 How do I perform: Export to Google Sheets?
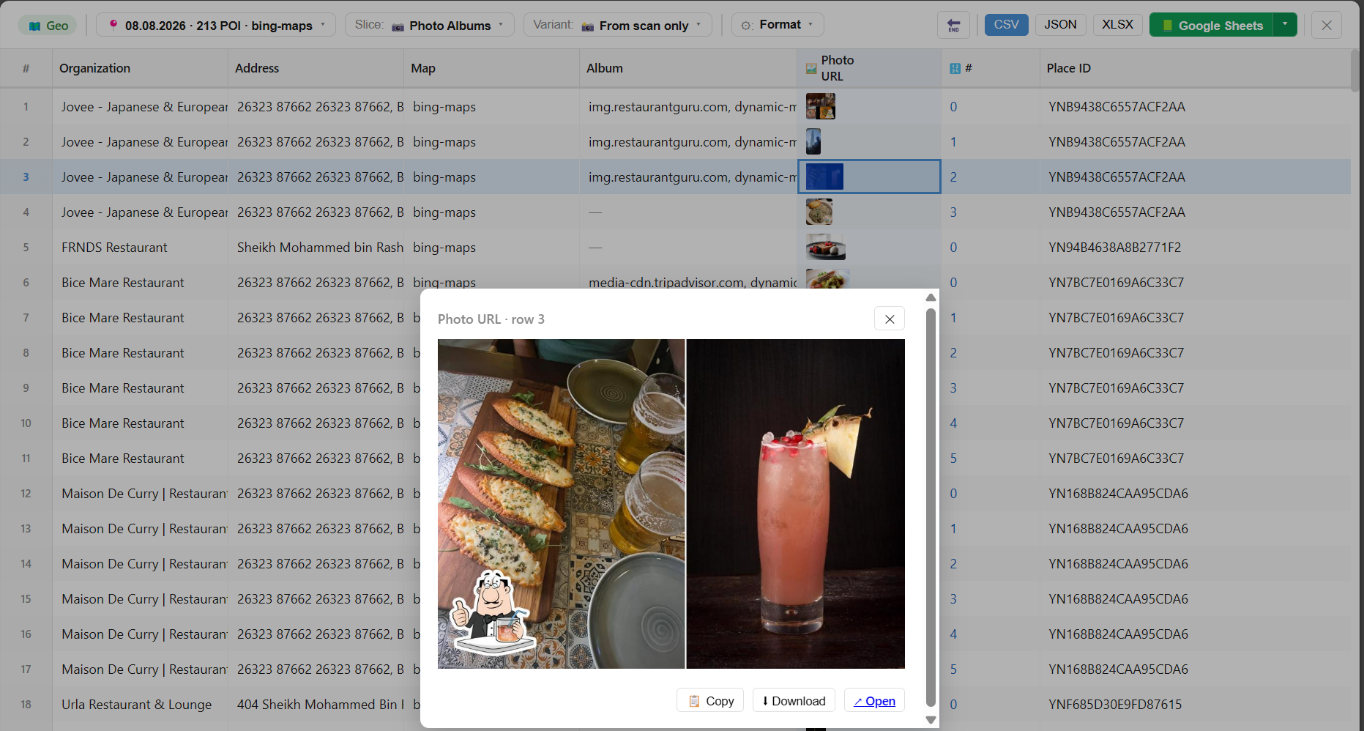(x=1212, y=26)
